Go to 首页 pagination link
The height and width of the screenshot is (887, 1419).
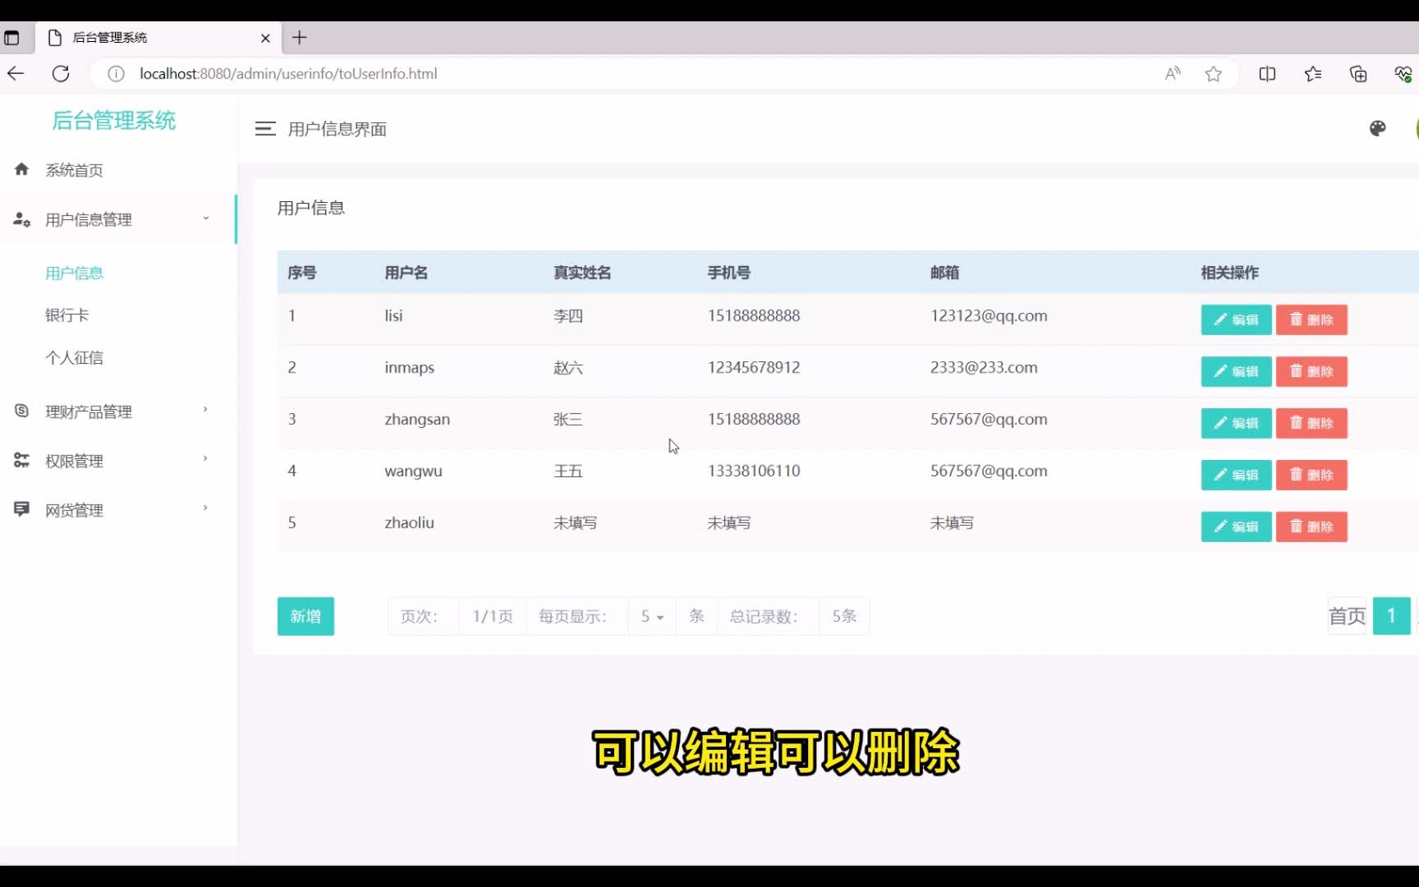tap(1347, 616)
